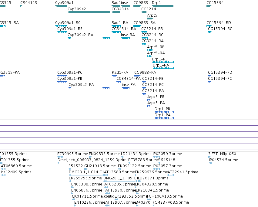The width and height of the screenshot is (258, 207).
Task: Click the GH21918.5prime EST
Action: pos(86,169)
